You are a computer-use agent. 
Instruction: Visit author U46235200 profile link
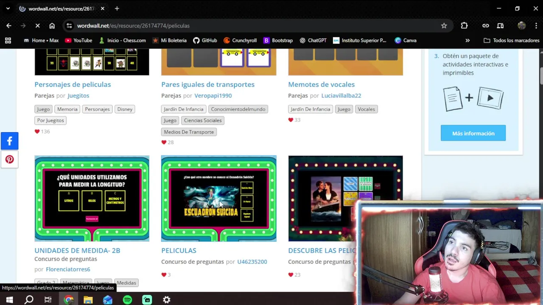coord(252,262)
